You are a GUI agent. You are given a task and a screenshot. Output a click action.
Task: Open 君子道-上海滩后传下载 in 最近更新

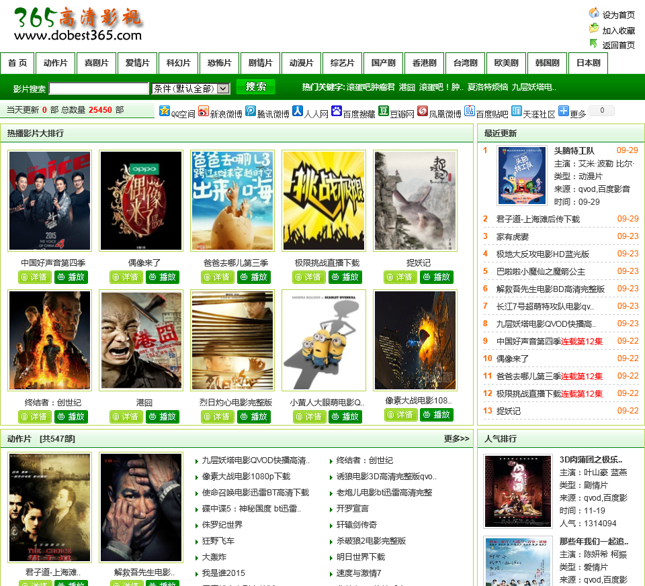[x=538, y=219]
